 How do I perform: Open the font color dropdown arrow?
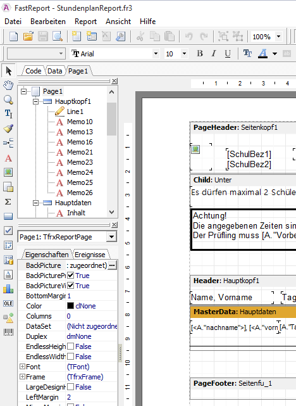(x=274, y=54)
